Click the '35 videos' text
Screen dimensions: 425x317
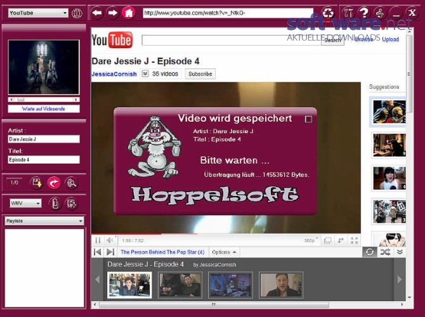[x=165, y=74]
